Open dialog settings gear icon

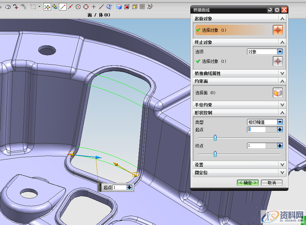tap(277, 10)
